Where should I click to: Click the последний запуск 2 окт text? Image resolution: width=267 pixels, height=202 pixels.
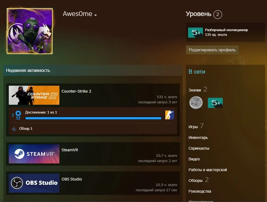click(158, 161)
